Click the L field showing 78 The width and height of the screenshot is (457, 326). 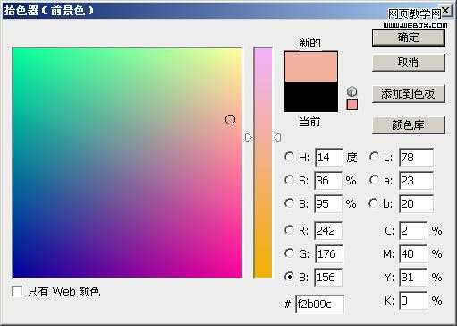click(416, 158)
